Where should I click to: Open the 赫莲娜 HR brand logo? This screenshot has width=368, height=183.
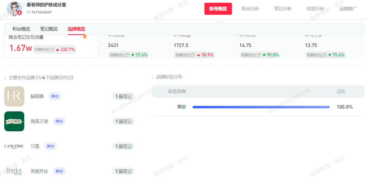click(14, 96)
